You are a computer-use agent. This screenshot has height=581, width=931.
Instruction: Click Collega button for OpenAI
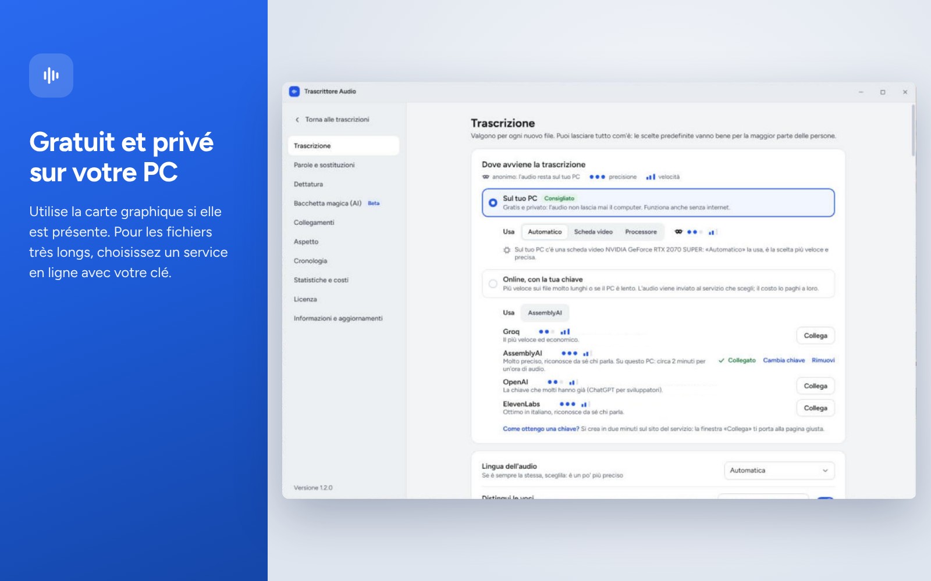point(815,386)
